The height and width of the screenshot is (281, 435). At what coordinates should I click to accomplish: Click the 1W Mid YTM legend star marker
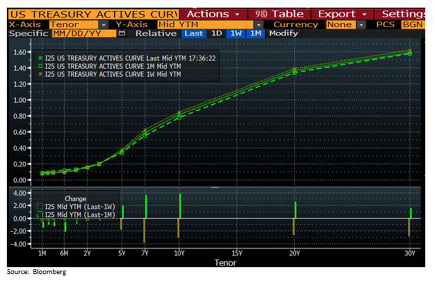[x=41, y=73]
